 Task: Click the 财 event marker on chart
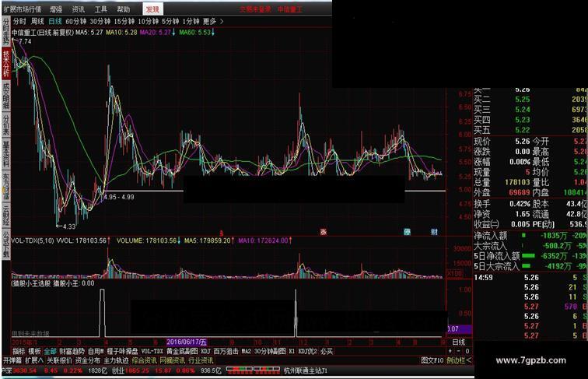tap(434, 232)
